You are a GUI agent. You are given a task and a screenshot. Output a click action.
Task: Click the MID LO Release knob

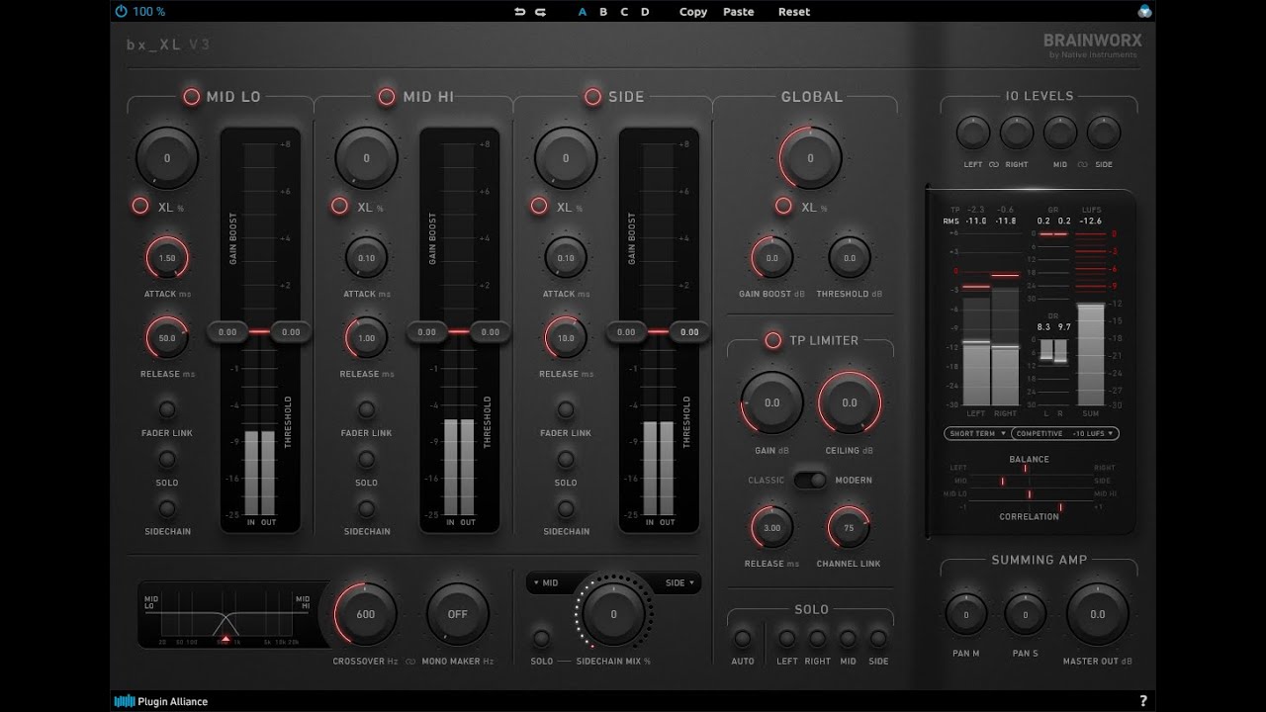pyautogui.click(x=167, y=338)
